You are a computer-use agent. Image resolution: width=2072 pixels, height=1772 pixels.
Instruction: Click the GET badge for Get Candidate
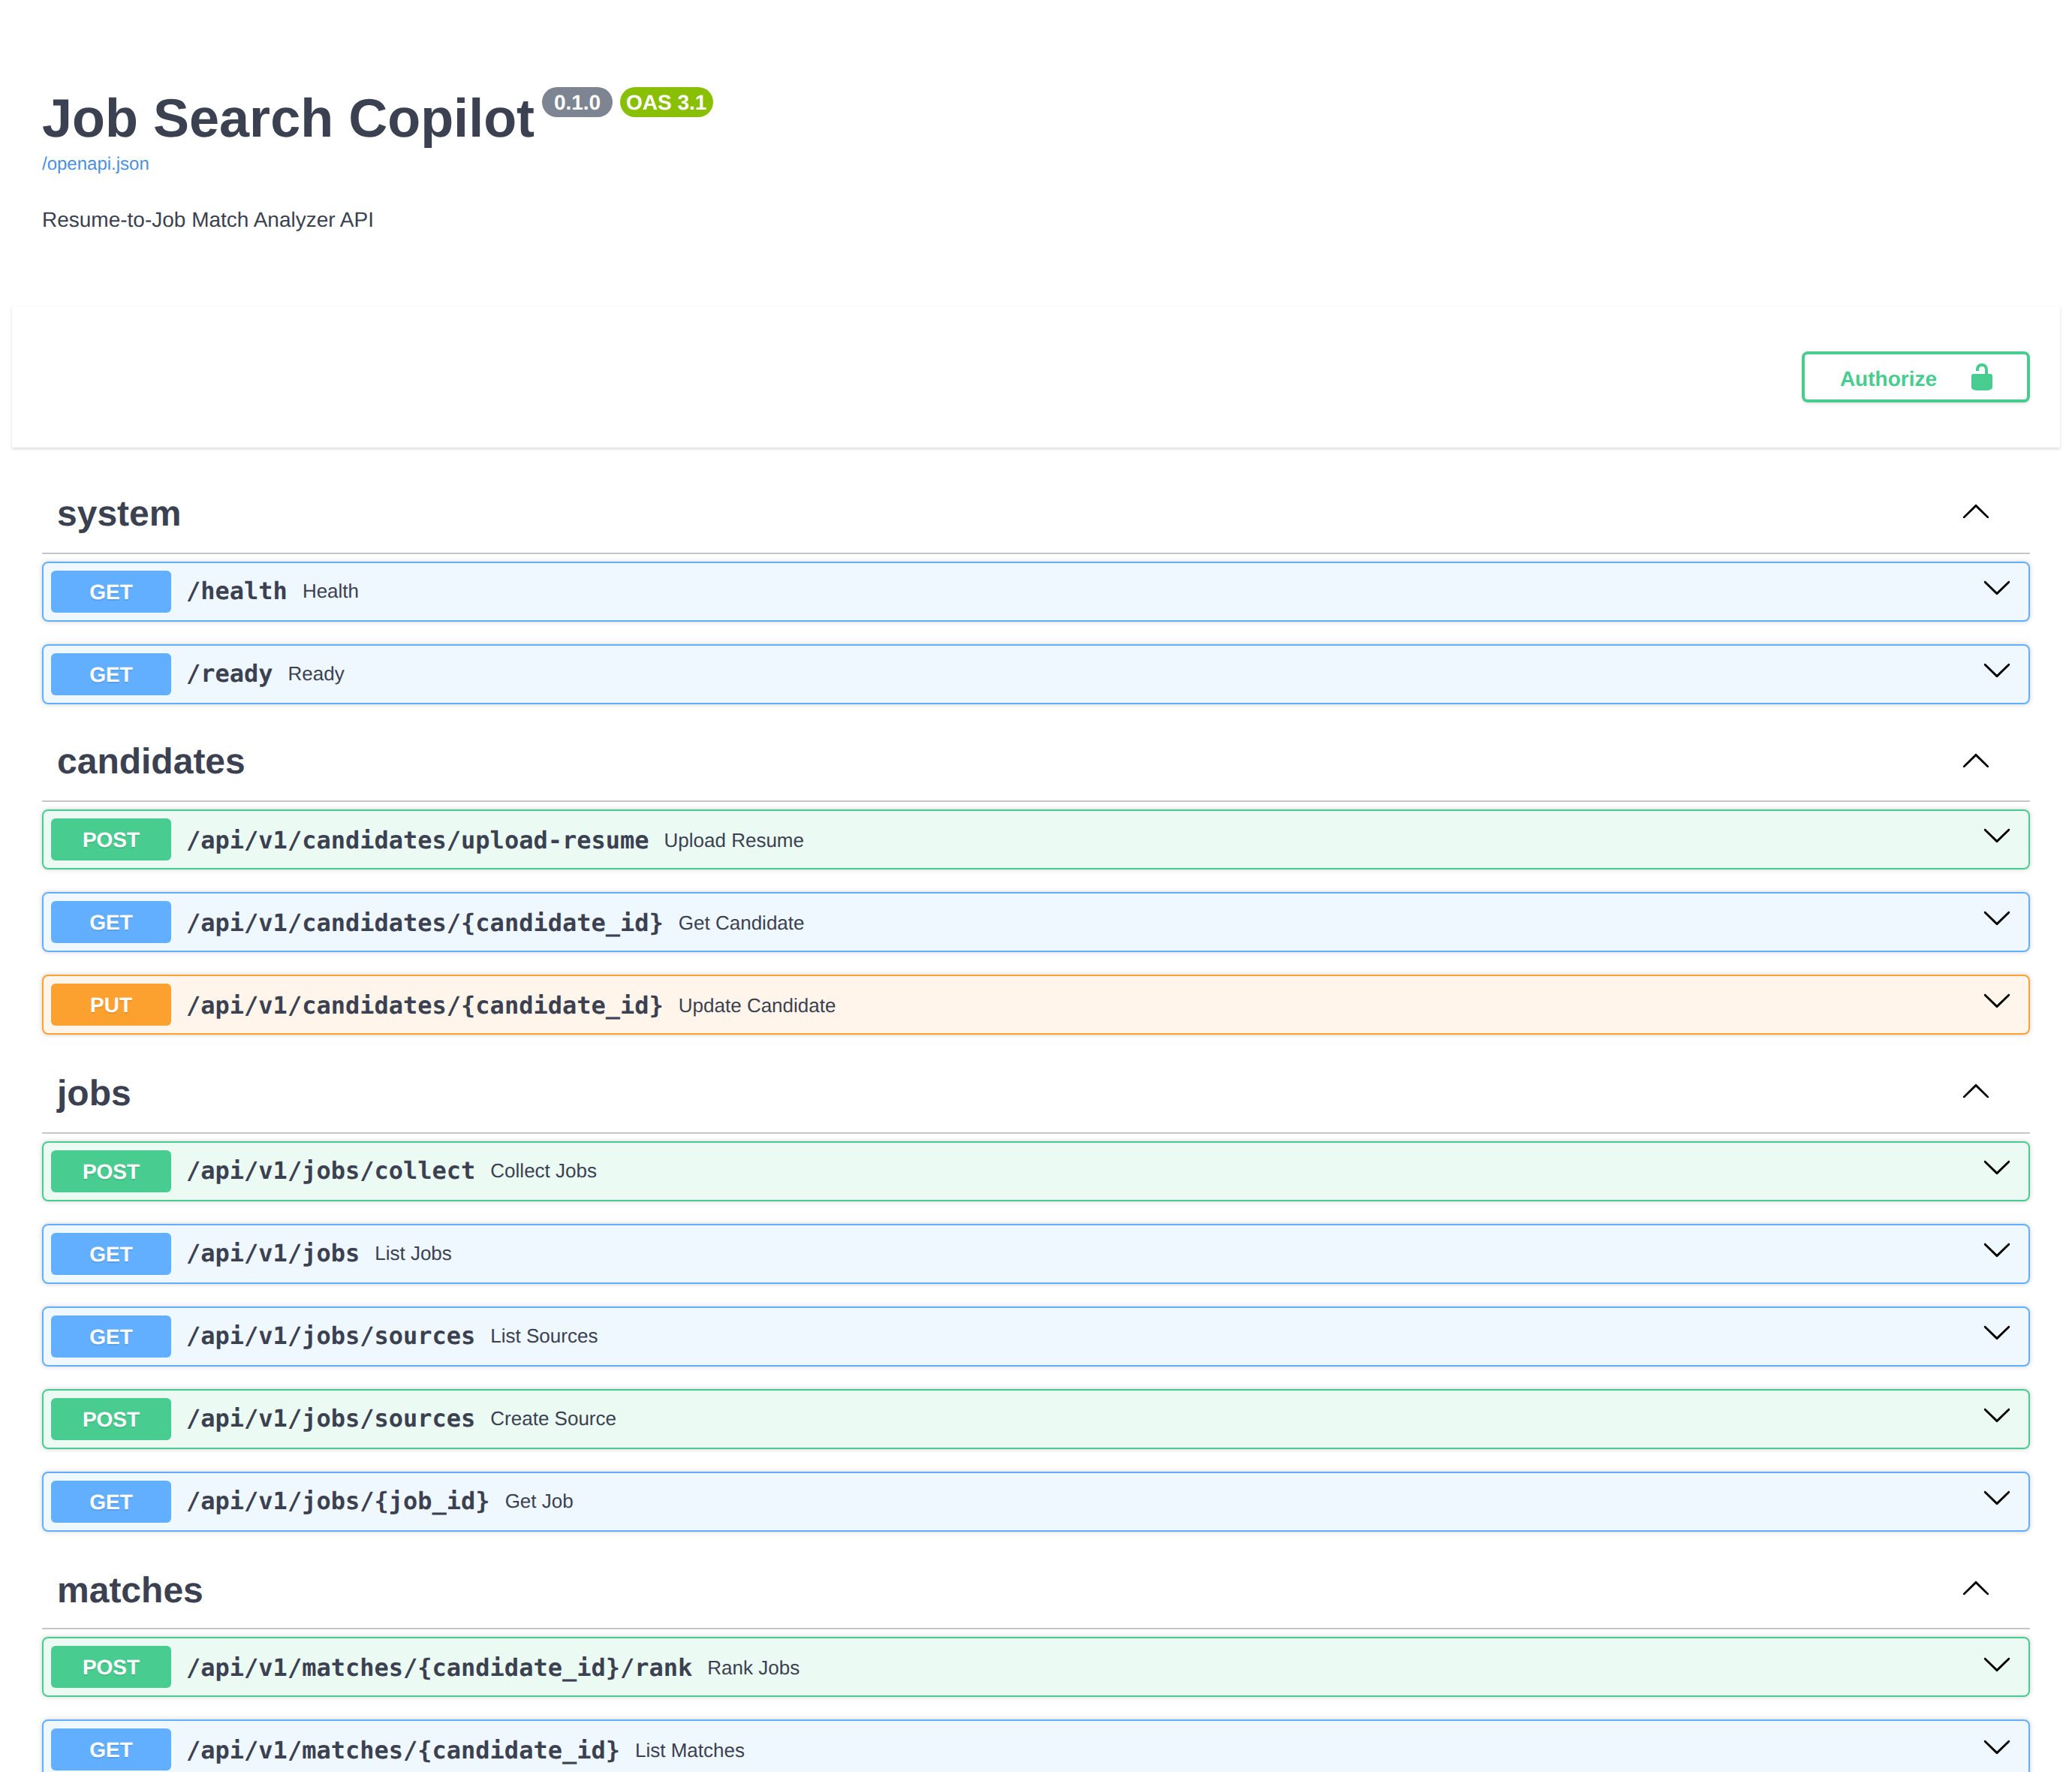coord(111,922)
